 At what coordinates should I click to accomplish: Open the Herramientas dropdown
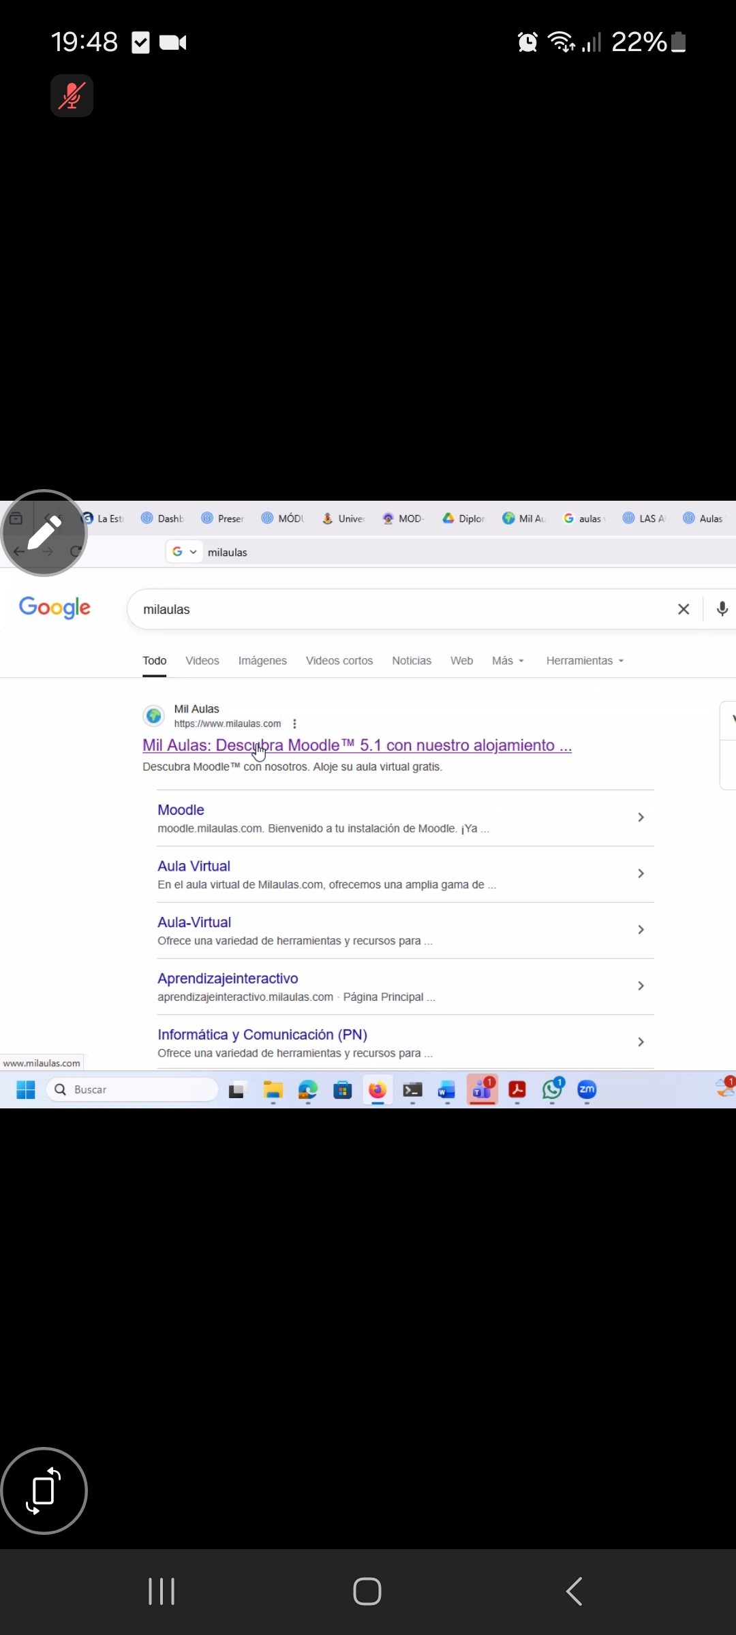585,661
